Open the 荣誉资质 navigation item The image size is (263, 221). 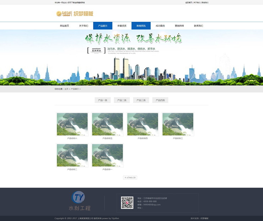click(x=122, y=26)
